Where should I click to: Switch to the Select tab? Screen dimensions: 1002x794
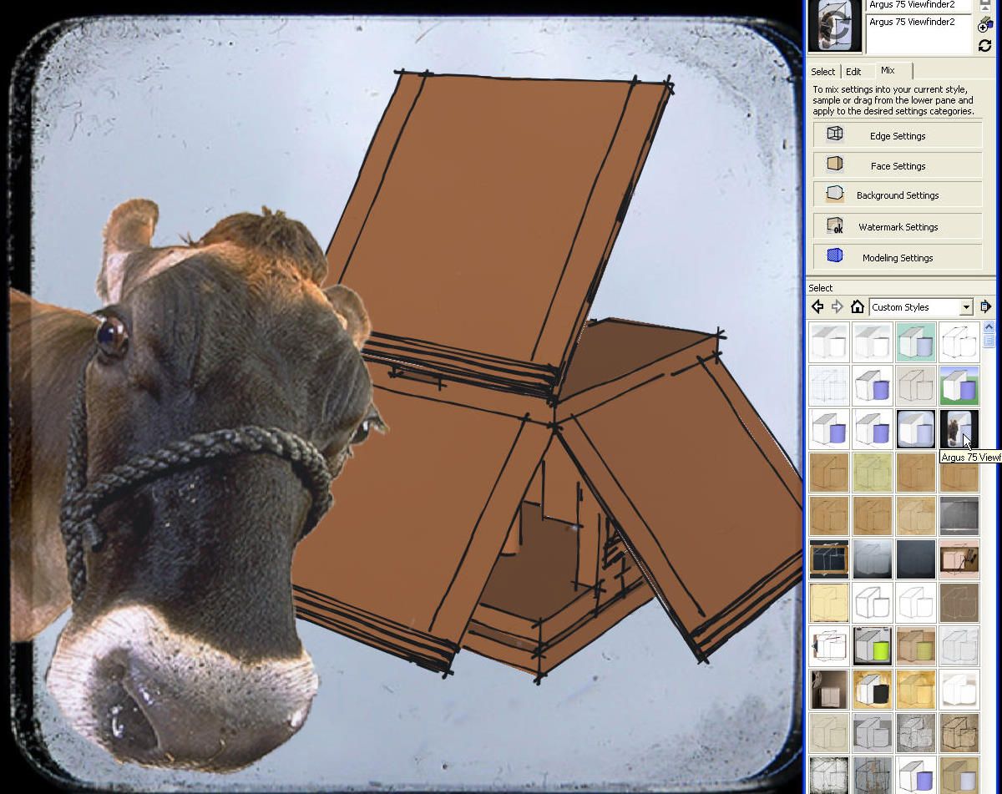(x=822, y=72)
